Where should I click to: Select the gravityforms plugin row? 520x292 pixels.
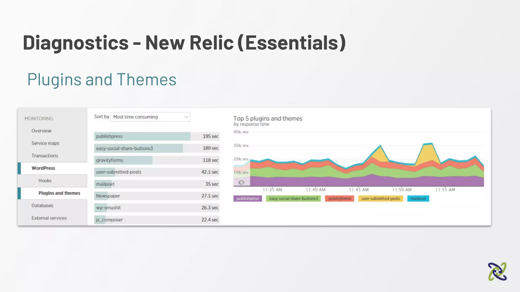157,160
